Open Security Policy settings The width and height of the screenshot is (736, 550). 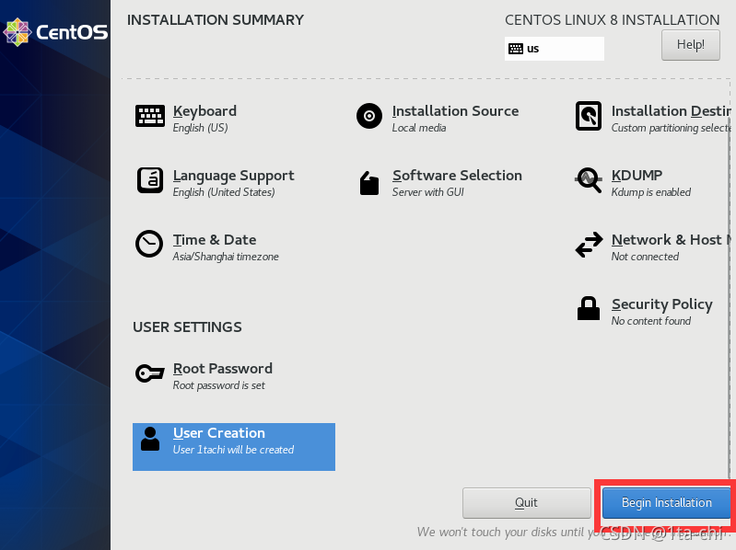pyautogui.click(x=661, y=304)
